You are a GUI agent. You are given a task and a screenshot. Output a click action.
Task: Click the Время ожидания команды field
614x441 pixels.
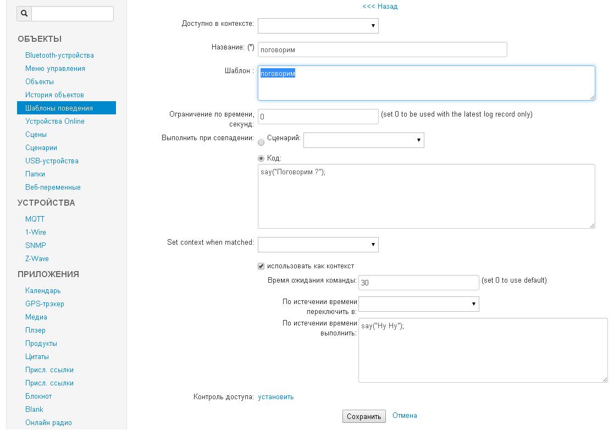(x=418, y=283)
